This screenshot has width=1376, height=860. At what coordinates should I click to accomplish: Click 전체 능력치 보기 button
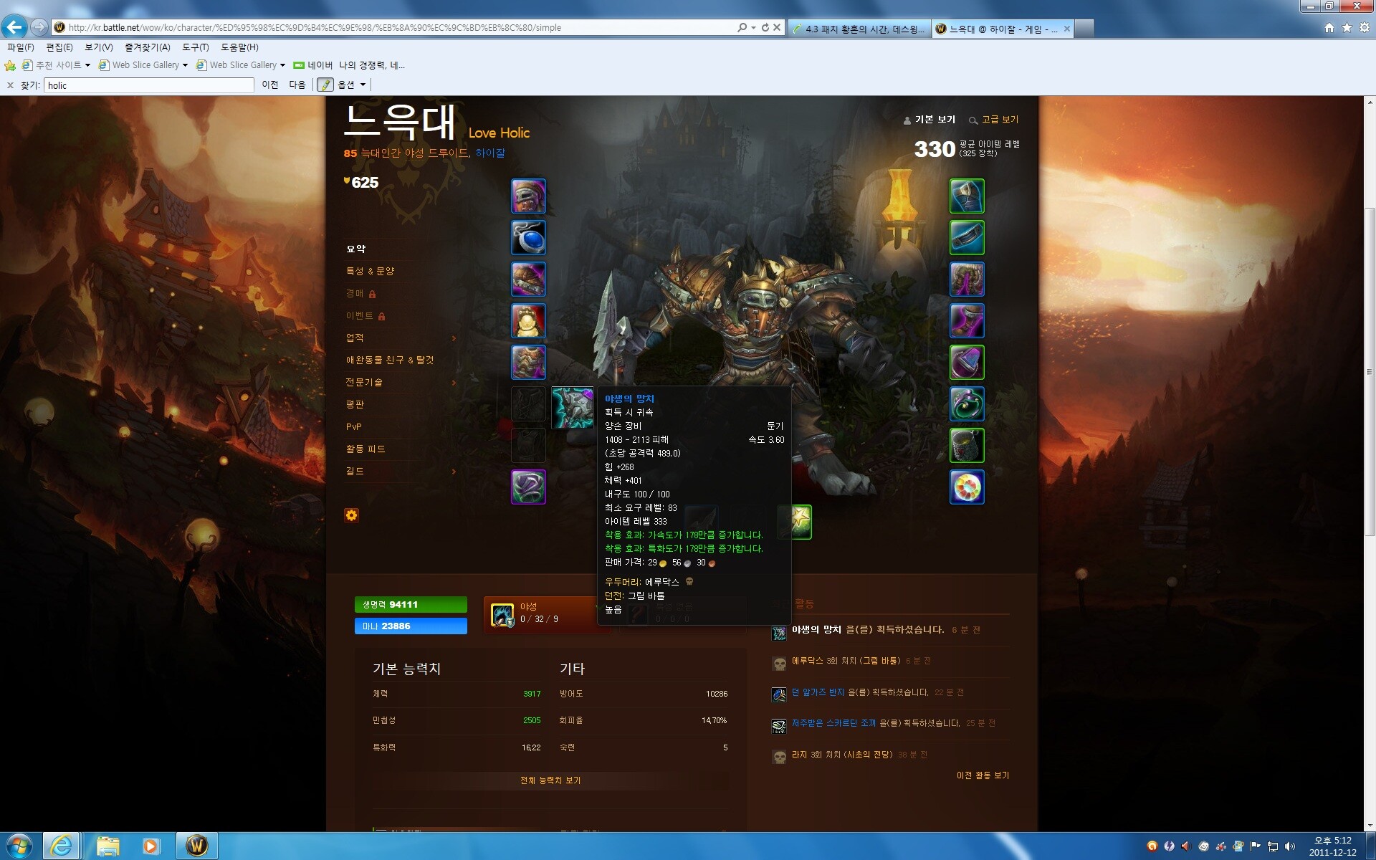[x=550, y=780]
